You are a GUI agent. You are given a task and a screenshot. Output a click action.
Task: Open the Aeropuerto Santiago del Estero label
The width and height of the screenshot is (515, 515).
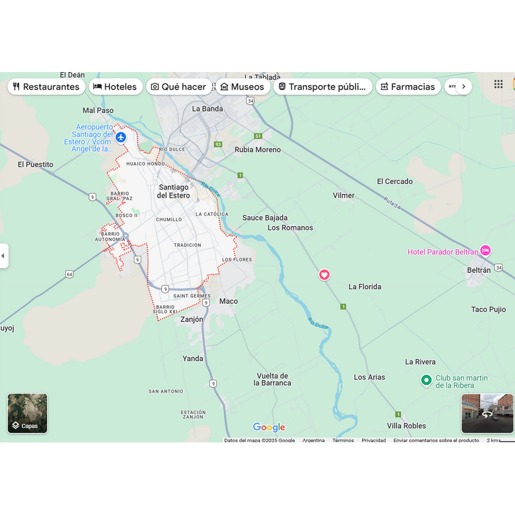tap(89, 138)
